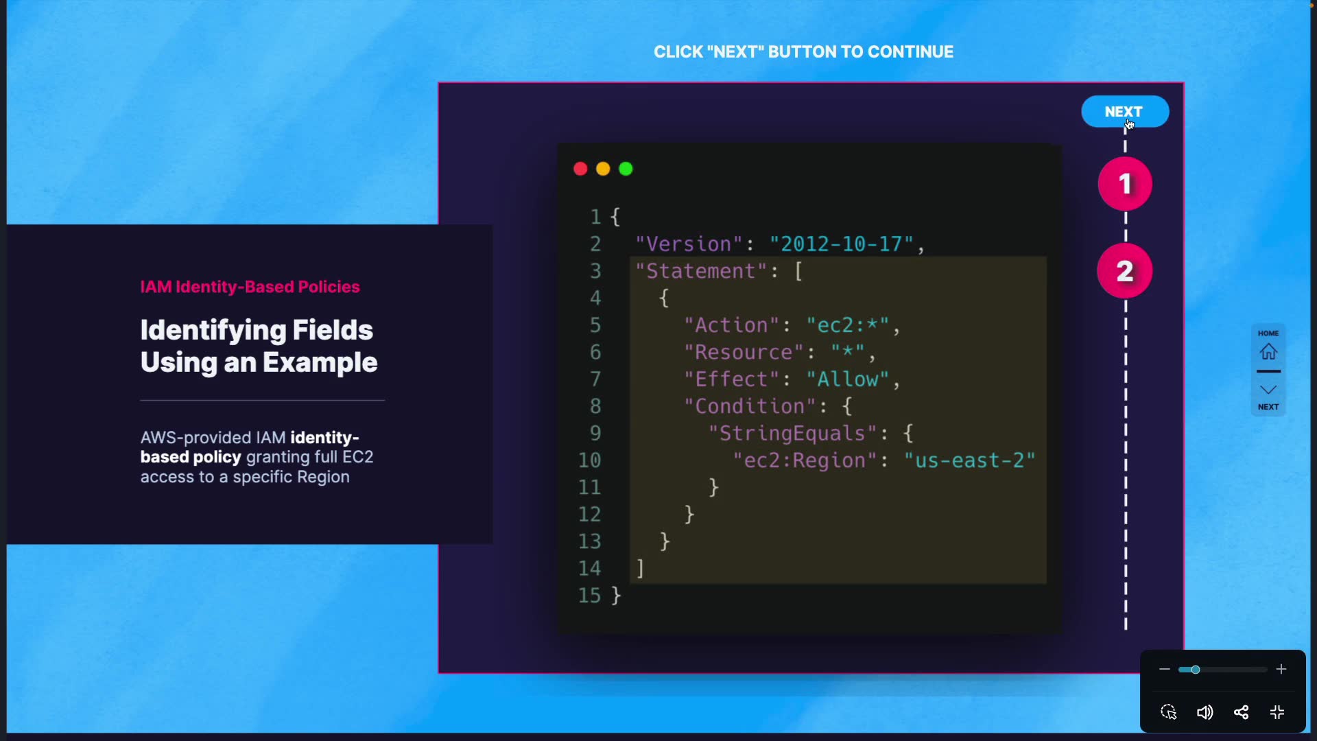Zoom out with the minus icon
Image resolution: width=1317 pixels, height=741 pixels.
pos(1164,669)
